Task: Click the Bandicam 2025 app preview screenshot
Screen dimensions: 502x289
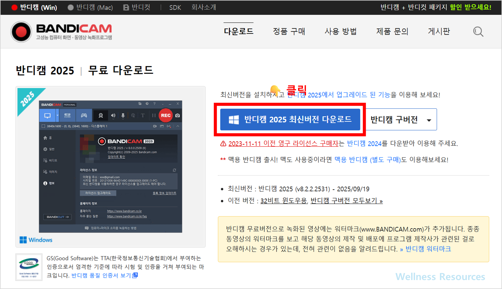Action: click(110, 167)
